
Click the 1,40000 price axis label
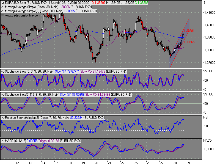[210, 25]
